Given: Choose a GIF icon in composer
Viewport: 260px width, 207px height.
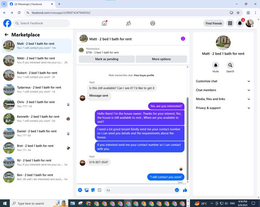Looking at the screenshot, I should (99, 190).
